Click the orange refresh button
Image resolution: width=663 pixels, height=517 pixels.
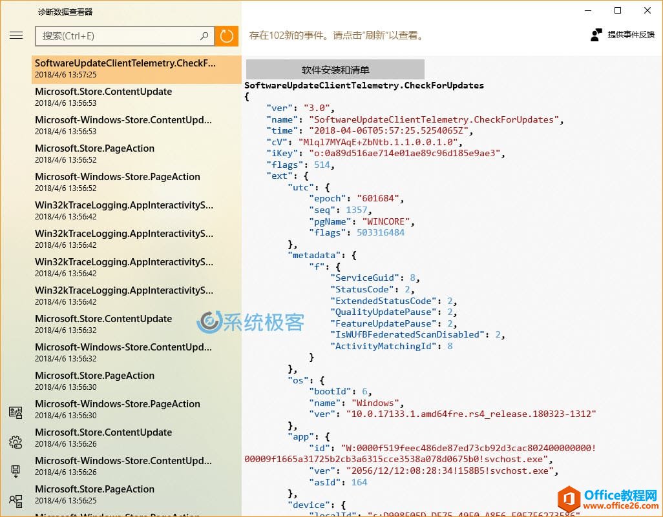227,36
